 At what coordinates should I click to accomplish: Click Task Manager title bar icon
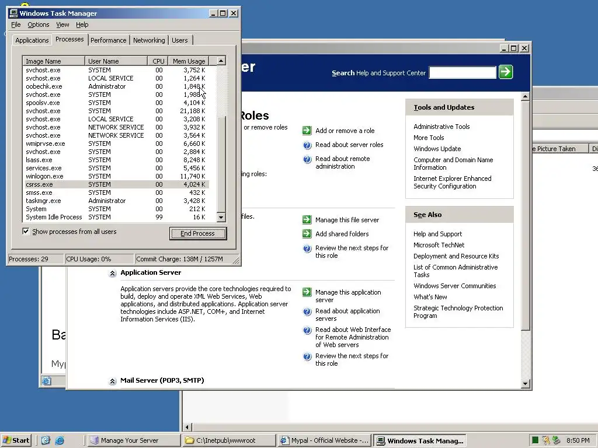(x=13, y=13)
